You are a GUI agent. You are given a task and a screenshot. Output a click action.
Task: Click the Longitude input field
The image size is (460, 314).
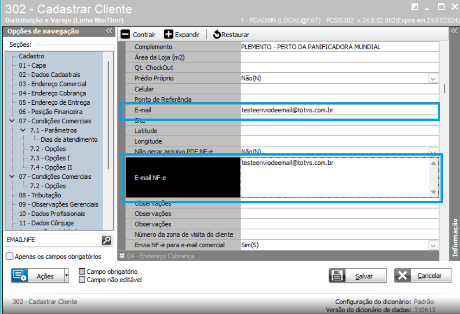[339, 141]
